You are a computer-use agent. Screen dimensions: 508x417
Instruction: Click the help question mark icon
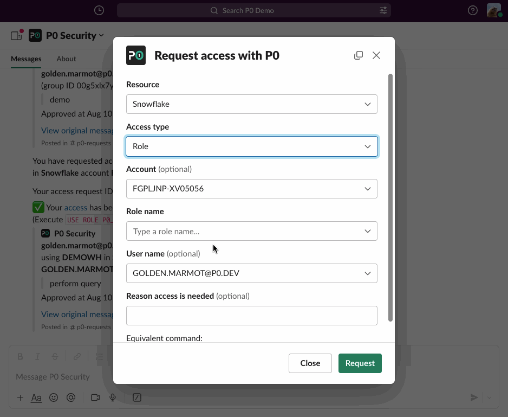tap(473, 10)
